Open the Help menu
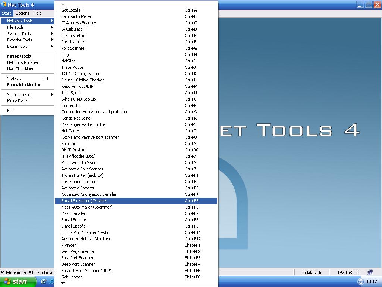 [38, 13]
